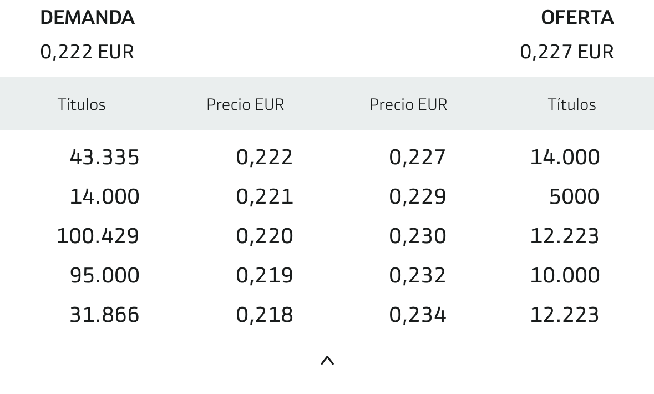Select the OFERTA heading
The image size is (654, 394).
click(x=577, y=18)
